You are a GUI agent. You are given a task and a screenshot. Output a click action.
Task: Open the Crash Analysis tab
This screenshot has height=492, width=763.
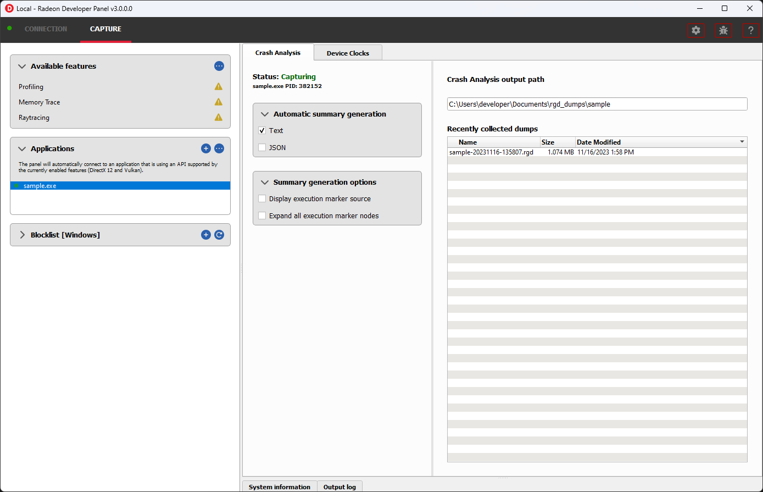point(278,53)
